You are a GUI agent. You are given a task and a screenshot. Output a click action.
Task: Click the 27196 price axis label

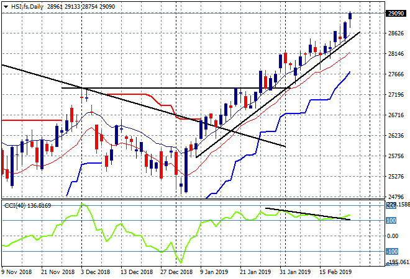point(396,94)
